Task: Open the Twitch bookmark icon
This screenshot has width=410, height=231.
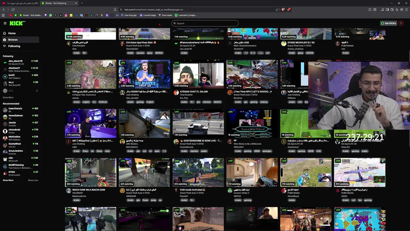Action: pyautogui.click(x=45, y=15)
